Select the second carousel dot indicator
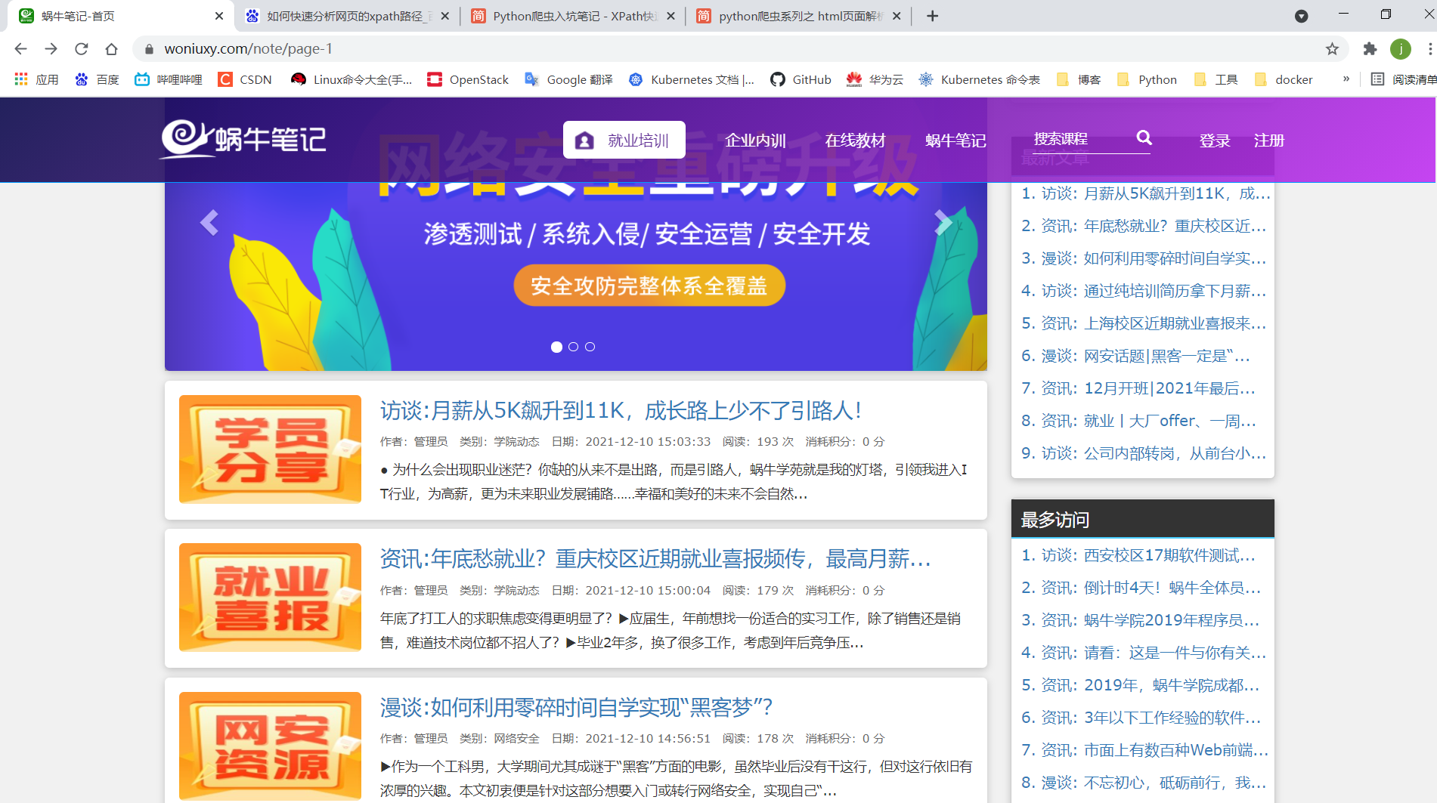 573,347
